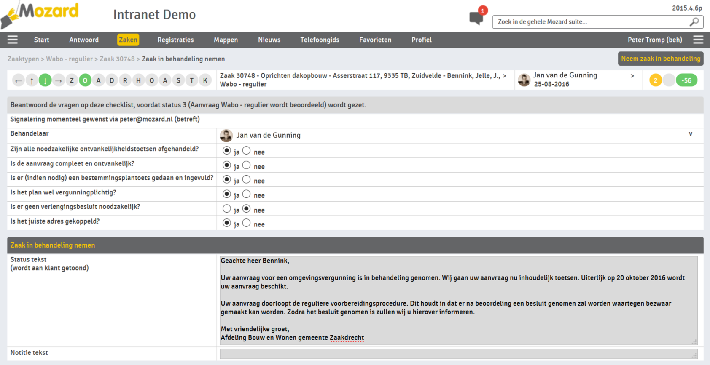Open the Zaken menu item

pyautogui.click(x=128, y=40)
